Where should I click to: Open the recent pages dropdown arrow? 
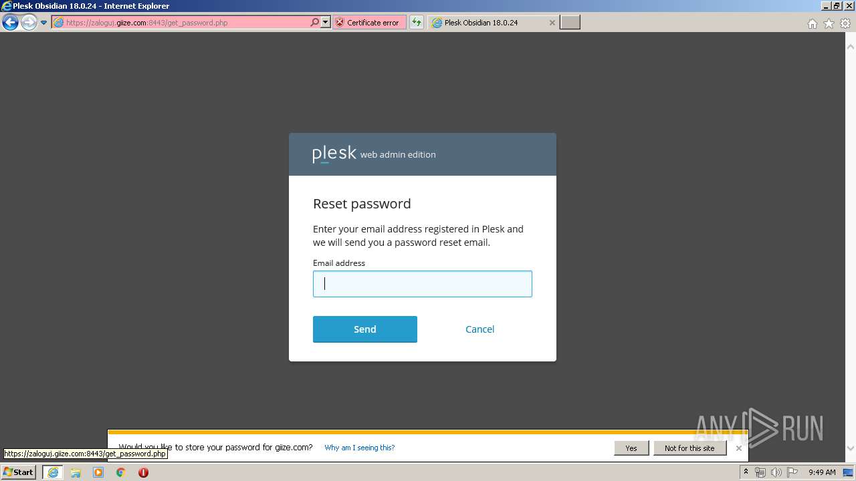click(43, 23)
